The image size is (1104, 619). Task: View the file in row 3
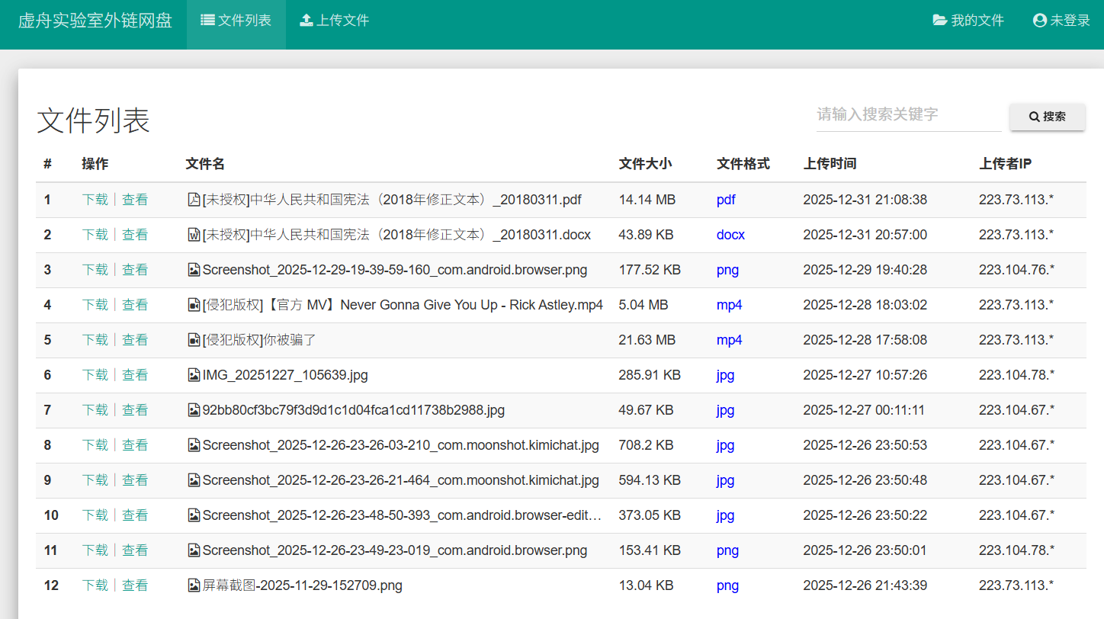point(135,270)
